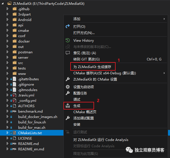Viewport: 170px width, 158px height.
Task: Click the wrench icon beside 配置任务
Action: pos(68,93)
